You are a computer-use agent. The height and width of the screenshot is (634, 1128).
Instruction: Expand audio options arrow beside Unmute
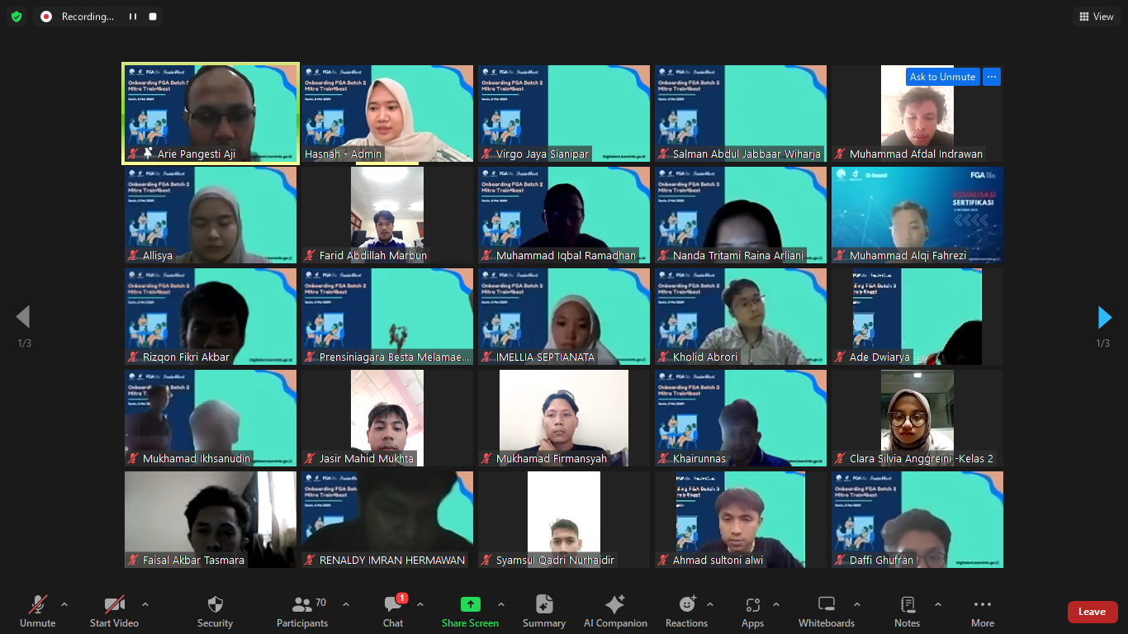(x=64, y=604)
